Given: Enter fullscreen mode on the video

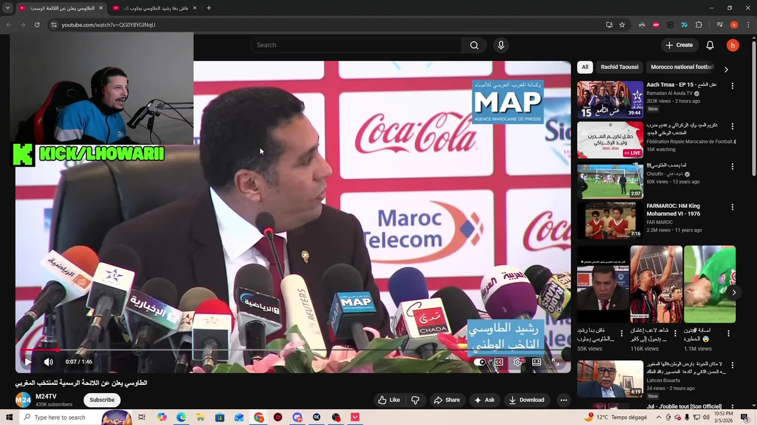Looking at the screenshot, I should pyautogui.click(x=555, y=362).
